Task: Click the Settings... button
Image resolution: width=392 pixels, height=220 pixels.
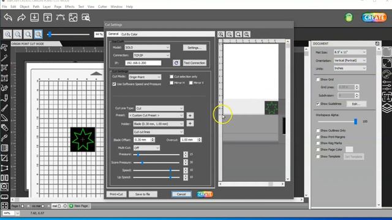Action: coord(195,48)
